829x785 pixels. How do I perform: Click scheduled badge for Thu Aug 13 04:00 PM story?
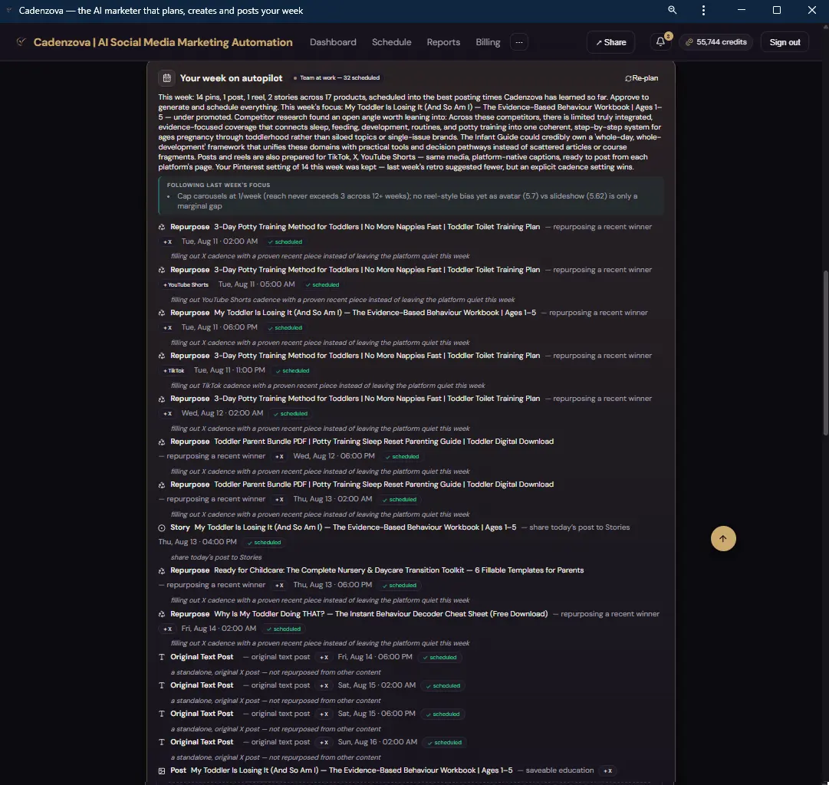[x=264, y=542]
